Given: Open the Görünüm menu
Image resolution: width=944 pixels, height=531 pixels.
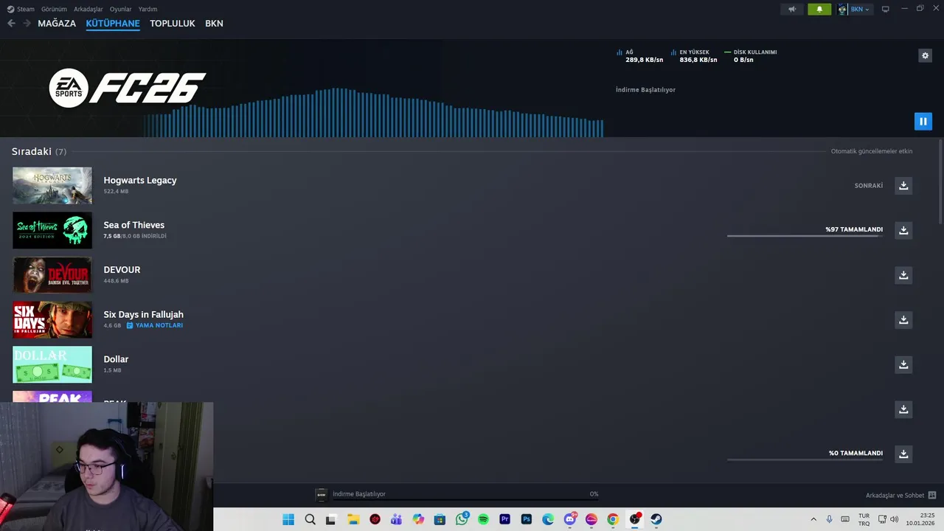Looking at the screenshot, I should (x=54, y=9).
